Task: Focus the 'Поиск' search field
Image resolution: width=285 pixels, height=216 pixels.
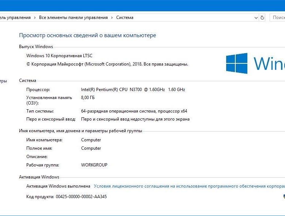Action: pyautogui.click(x=278, y=17)
